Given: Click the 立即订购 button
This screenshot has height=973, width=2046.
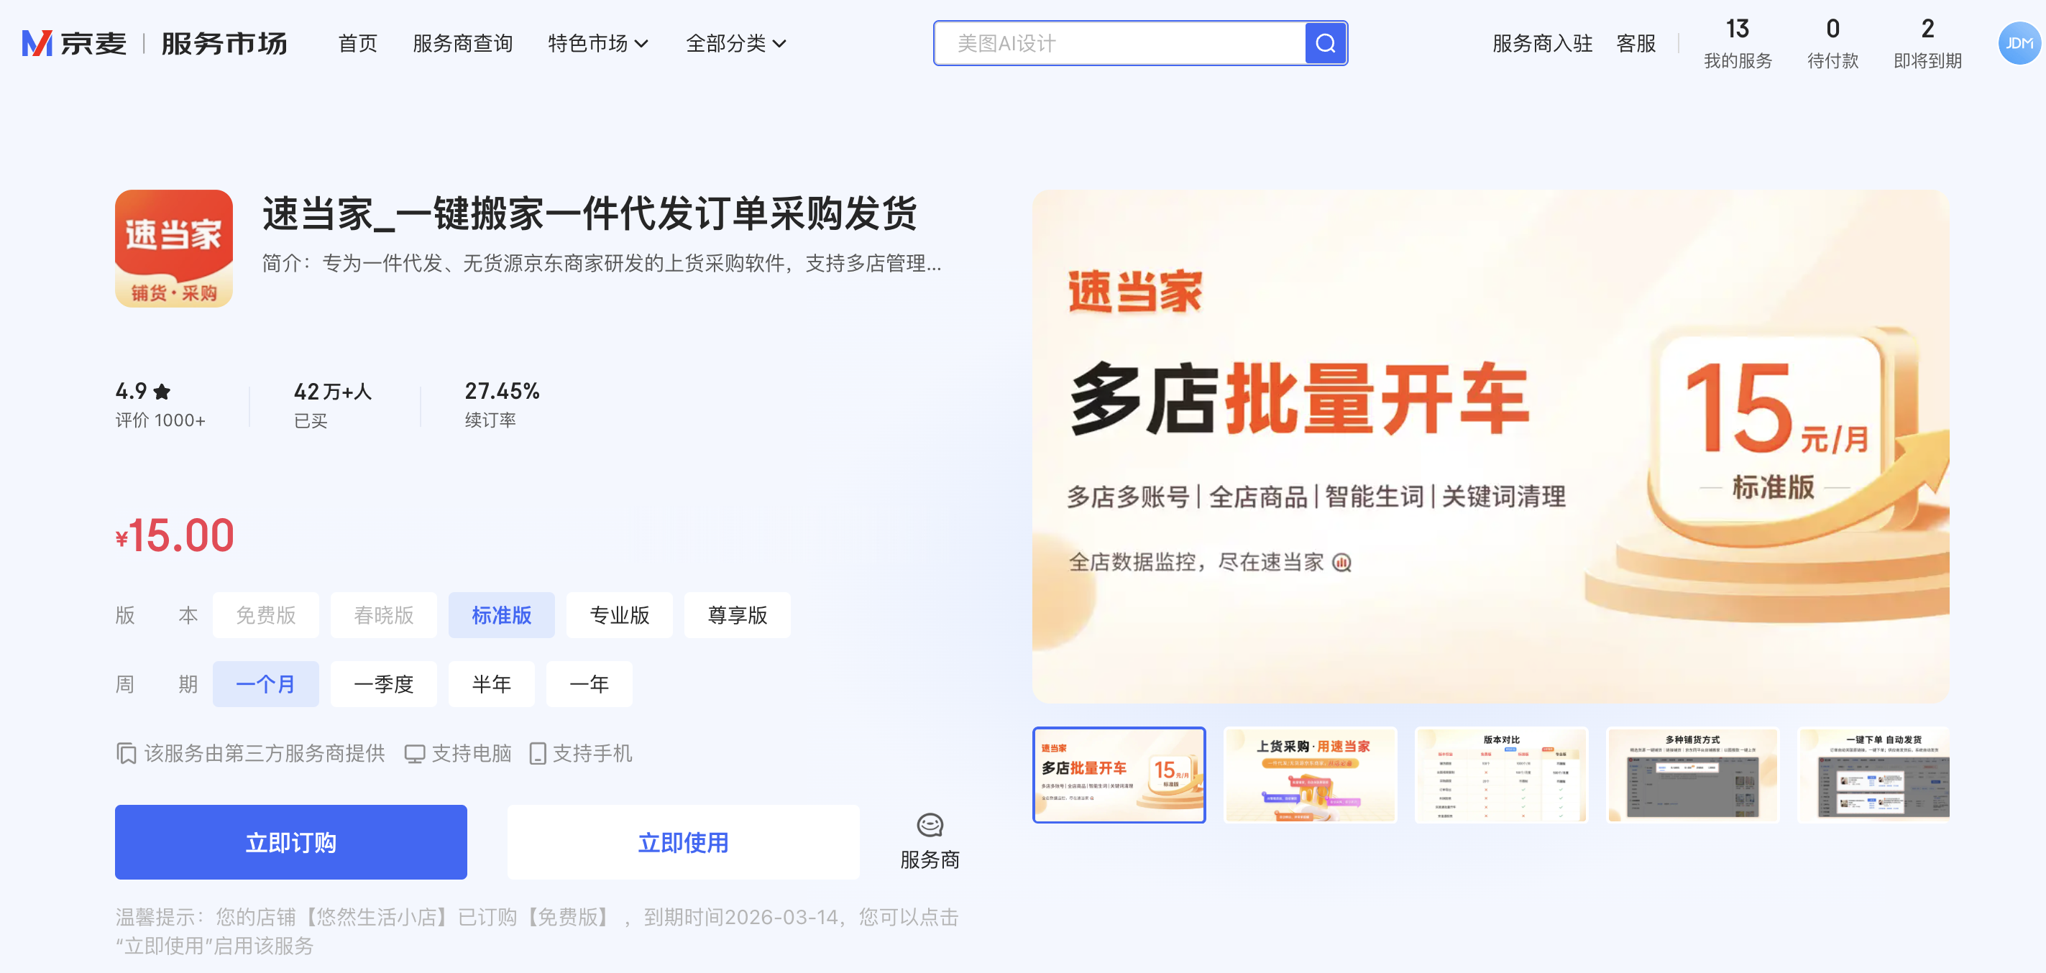Looking at the screenshot, I should (x=290, y=842).
